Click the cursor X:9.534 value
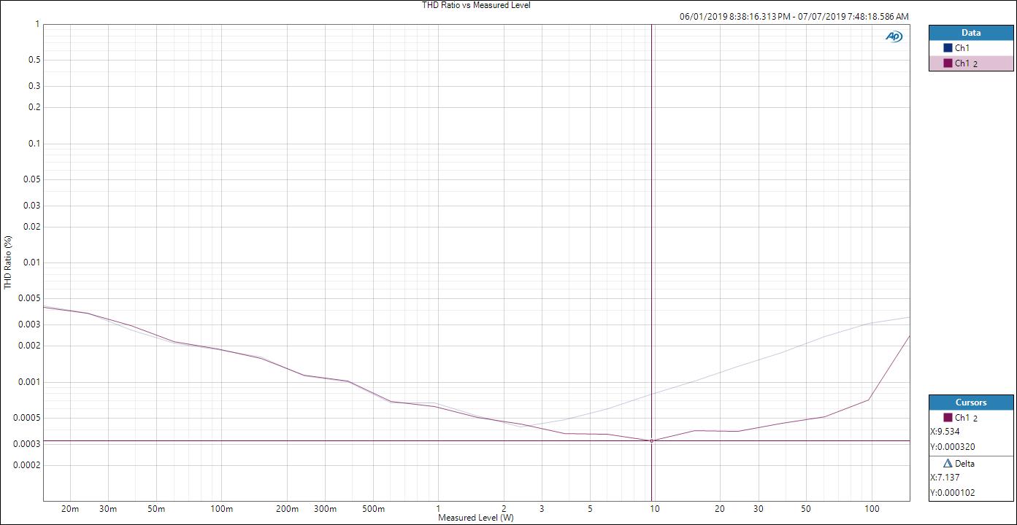 click(x=945, y=432)
